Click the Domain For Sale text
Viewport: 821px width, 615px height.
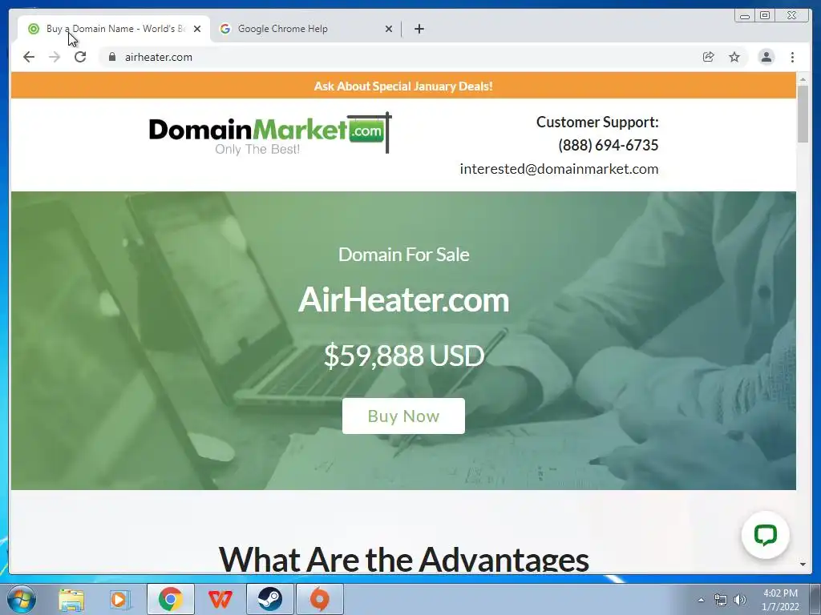pyautogui.click(x=403, y=254)
